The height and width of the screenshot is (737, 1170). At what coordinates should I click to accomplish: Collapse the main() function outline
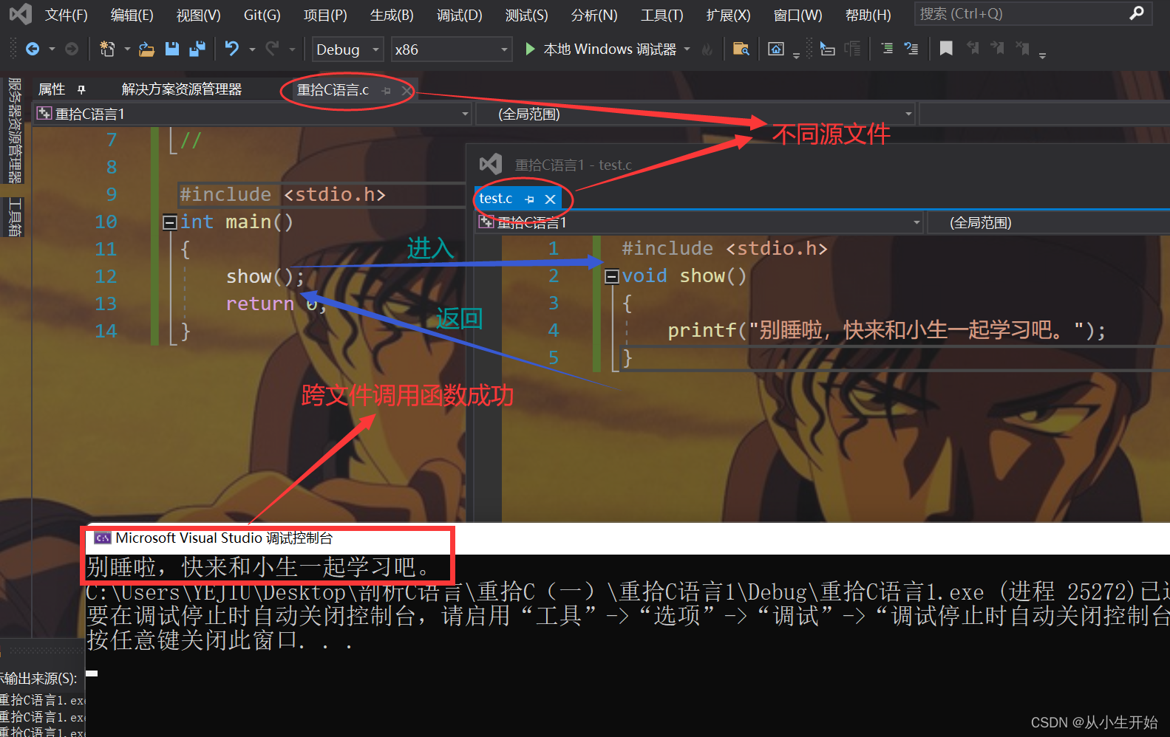(170, 222)
